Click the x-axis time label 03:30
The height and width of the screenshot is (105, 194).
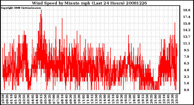coord(28,99)
